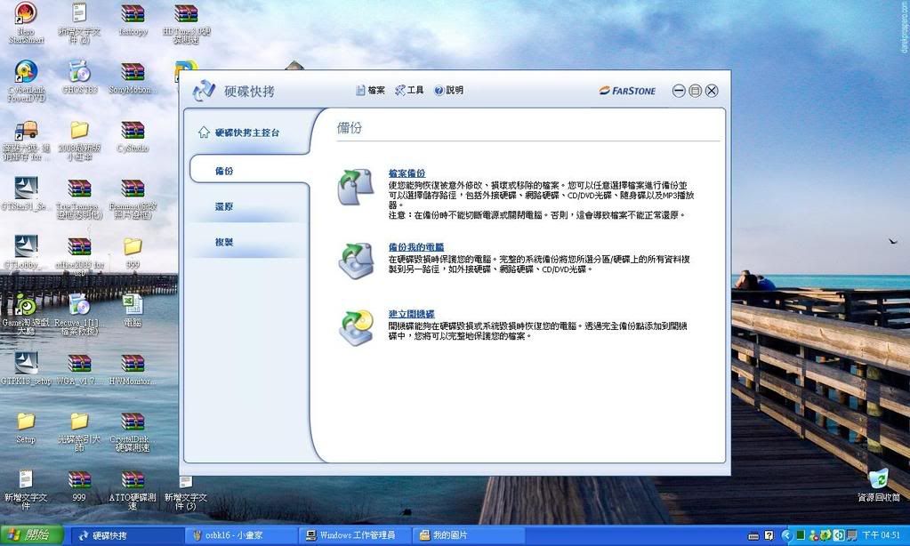The image size is (910, 546).
Task: Open Nero StartSmart desktop shortcut
Action: coord(26,23)
